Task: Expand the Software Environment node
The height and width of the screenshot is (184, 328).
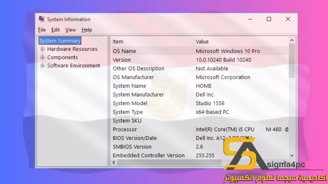Action: coord(43,65)
